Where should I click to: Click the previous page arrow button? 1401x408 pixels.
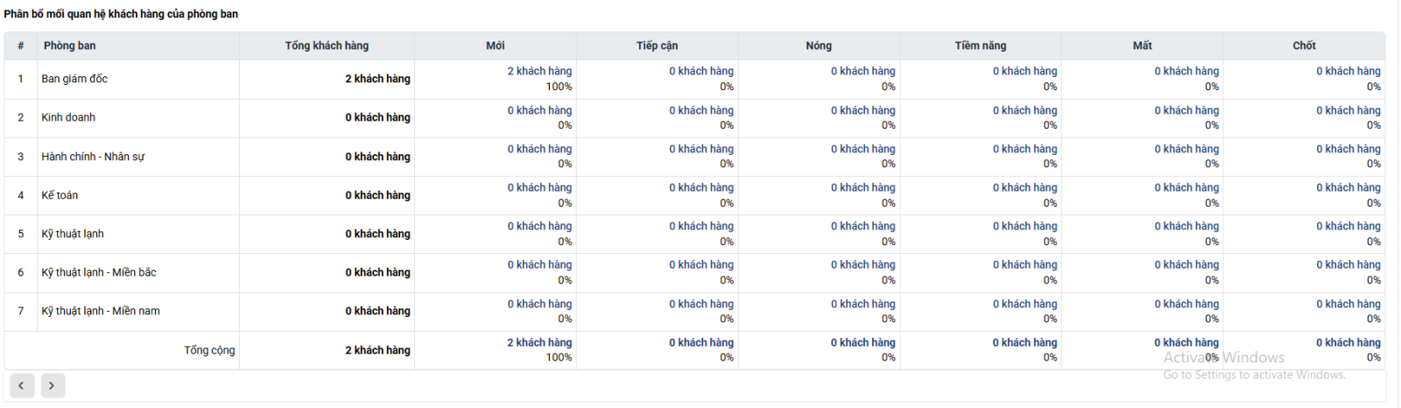(21, 385)
